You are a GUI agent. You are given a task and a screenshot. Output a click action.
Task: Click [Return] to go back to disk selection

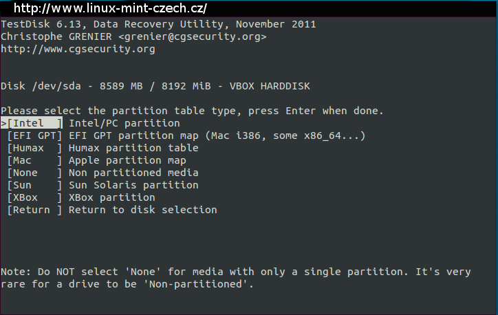[34, 210]
